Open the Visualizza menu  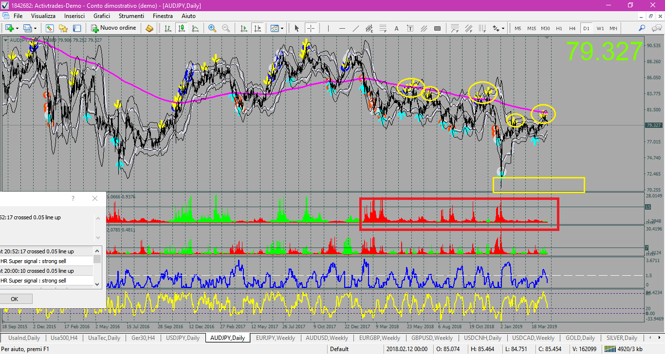pyautogui.click(x=43, y=16)
